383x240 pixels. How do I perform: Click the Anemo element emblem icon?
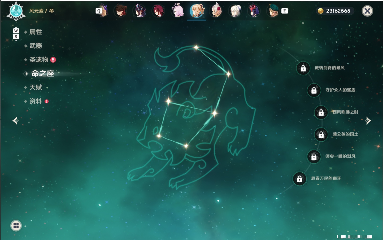tap(16, 11)
